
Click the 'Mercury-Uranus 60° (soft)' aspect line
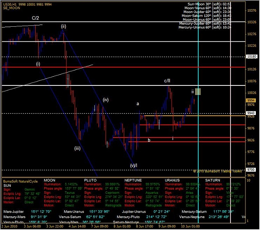pos(205,27)
